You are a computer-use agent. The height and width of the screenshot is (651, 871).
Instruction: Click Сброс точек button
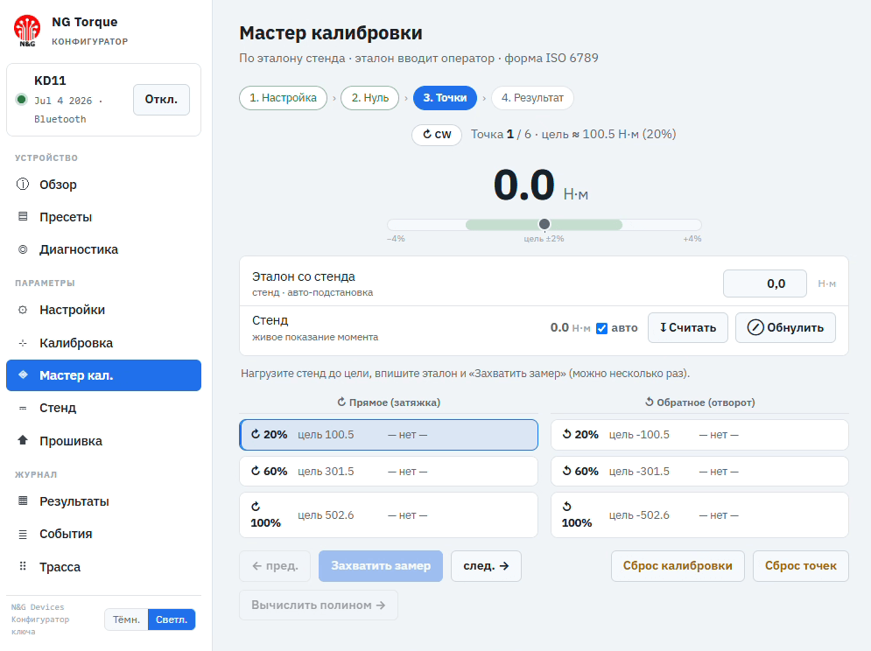point(800,566)
